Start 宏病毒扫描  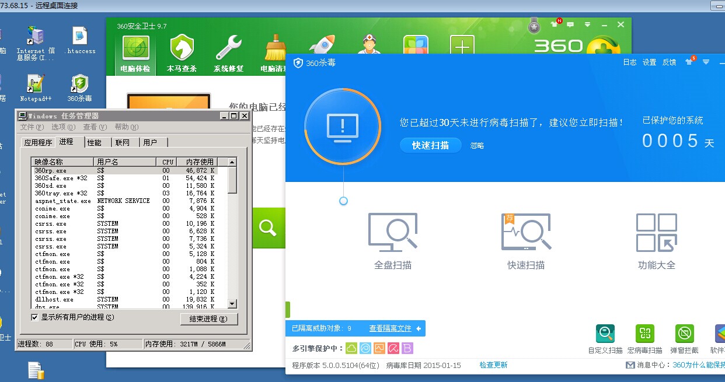coord(645,339)
